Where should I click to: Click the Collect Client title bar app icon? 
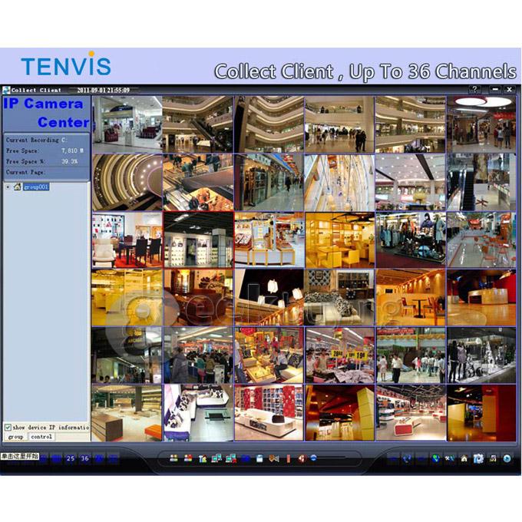click(x=6, y=90)
